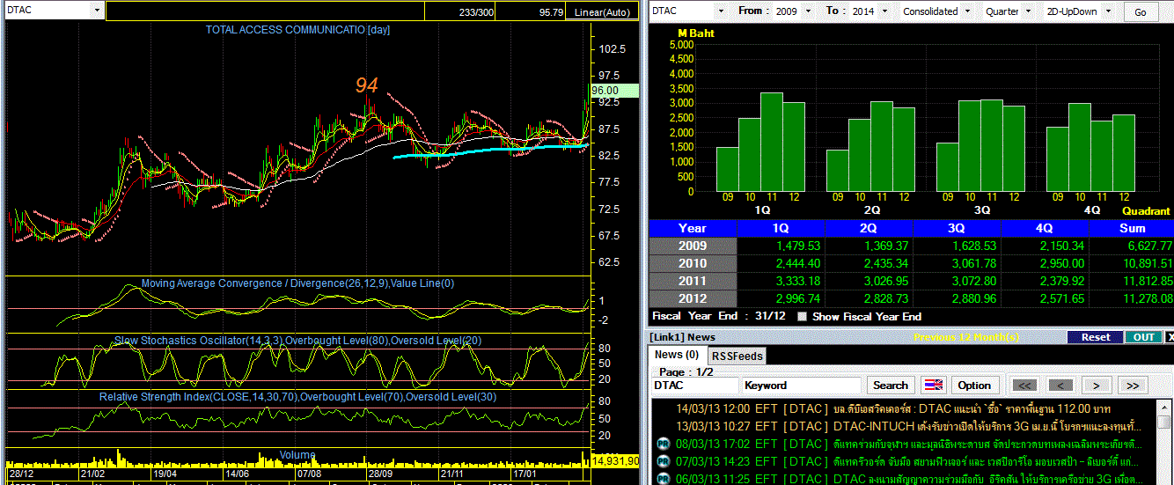Viewport: 1174px width, 485px height.
Task: Open the news Option button
Action: tap(974, 386)
